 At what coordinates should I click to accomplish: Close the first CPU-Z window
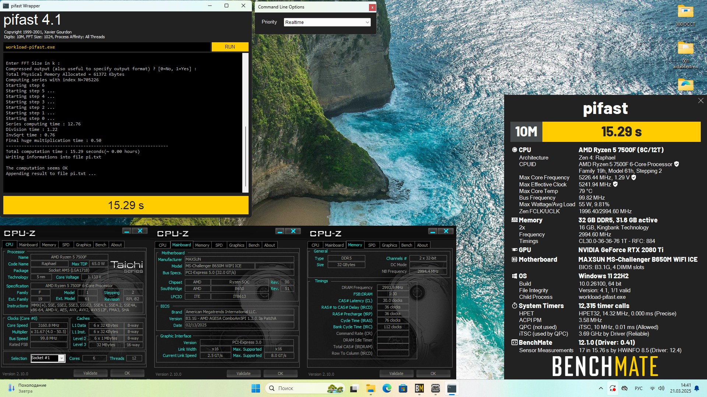coord(140,231)
